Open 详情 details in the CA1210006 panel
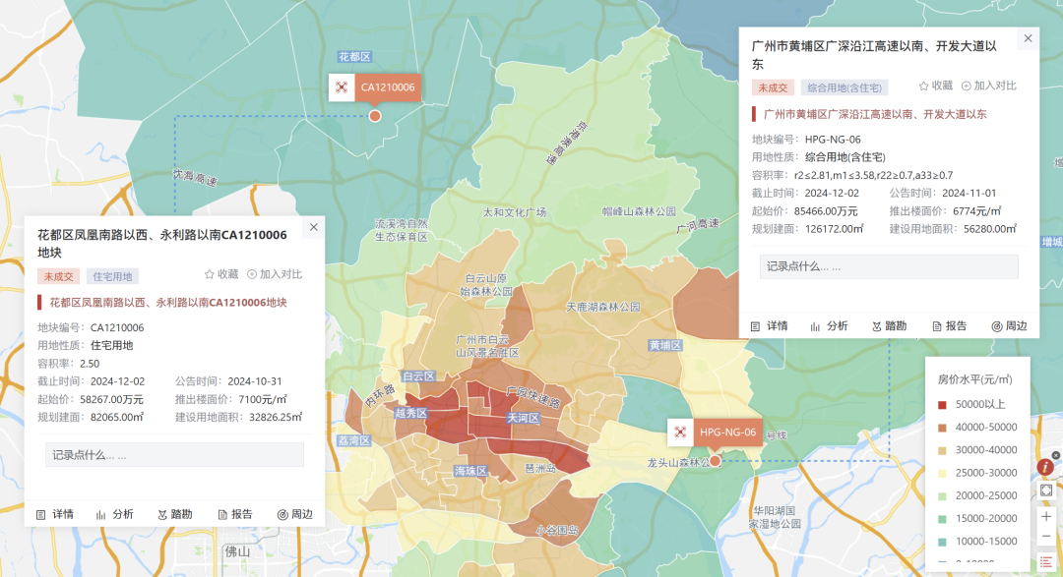The image size is (1063, 577). point(56,513)
